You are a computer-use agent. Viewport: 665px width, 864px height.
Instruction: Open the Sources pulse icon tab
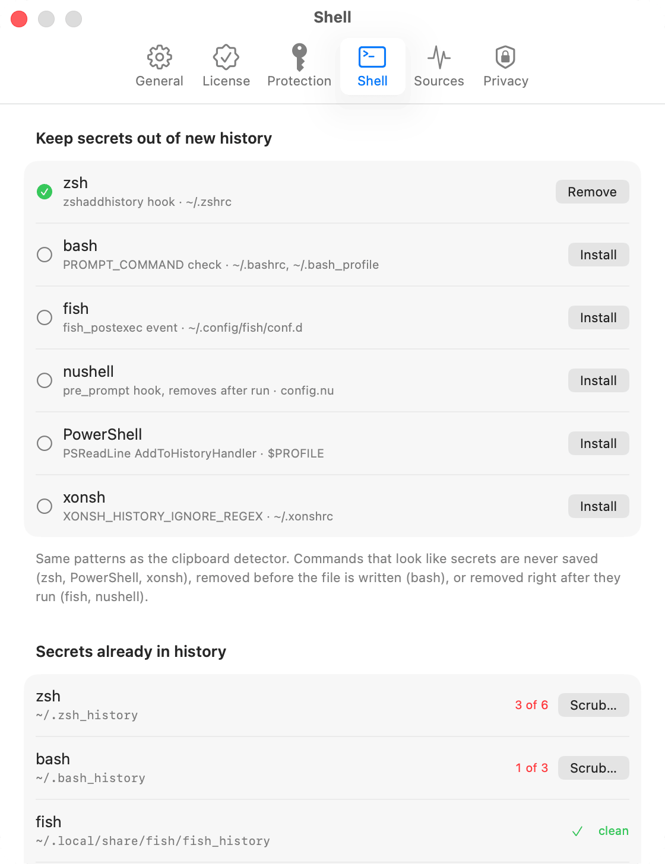439,66
